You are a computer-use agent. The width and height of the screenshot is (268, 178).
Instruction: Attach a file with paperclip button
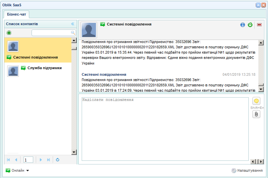tap(256, 114)
